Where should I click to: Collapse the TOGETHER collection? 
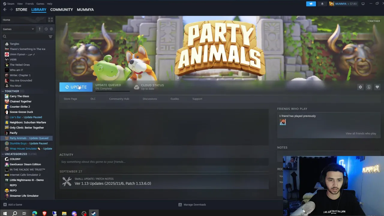point(12,91)
